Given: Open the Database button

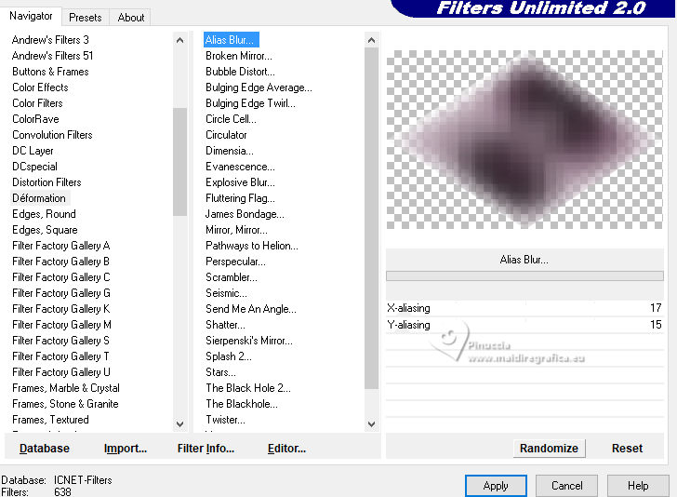Looking at the screenshot, I should 45,449.
